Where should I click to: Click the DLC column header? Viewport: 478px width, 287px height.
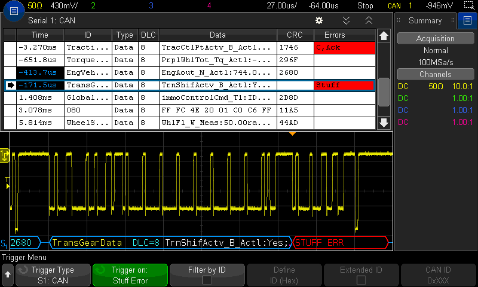coord(148,35)
